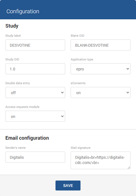Click the Sender's name input field

(x=35, y=157)
